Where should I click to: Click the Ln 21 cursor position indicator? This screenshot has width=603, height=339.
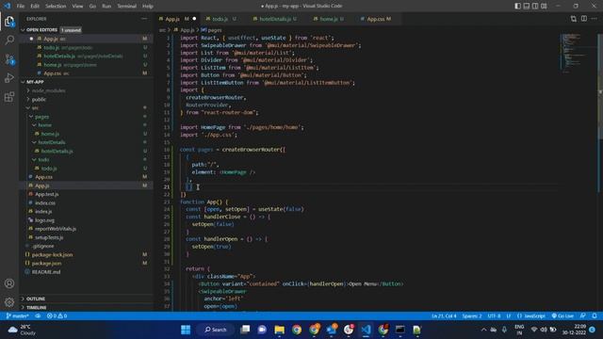[444, 316]
